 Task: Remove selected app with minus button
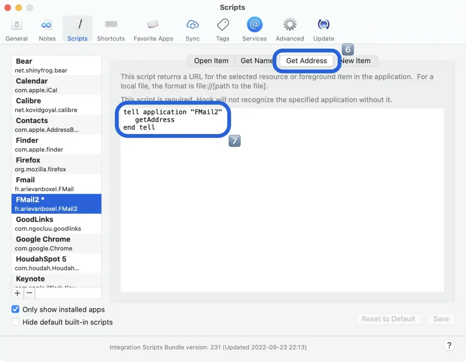point(30,293)
